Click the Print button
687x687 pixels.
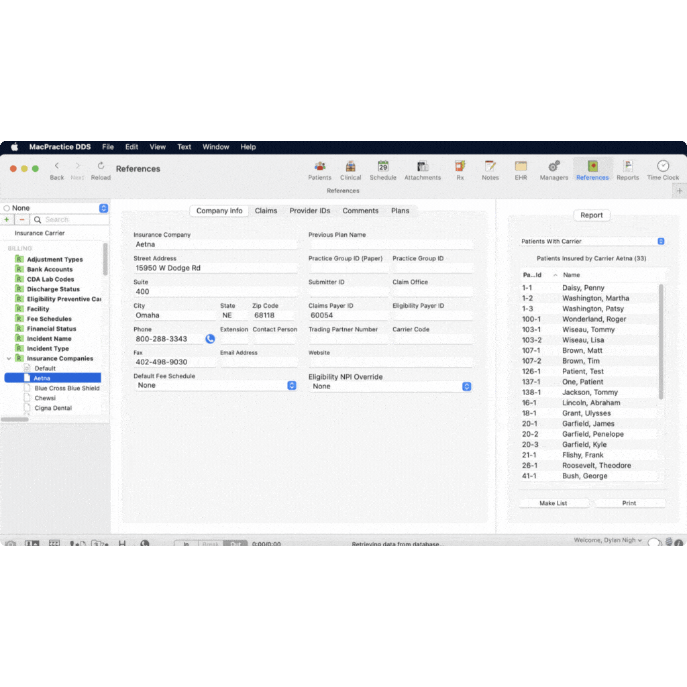(629, 503)
